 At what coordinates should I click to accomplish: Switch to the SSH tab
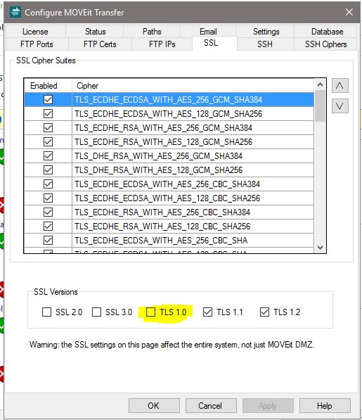tap(265, 44)
